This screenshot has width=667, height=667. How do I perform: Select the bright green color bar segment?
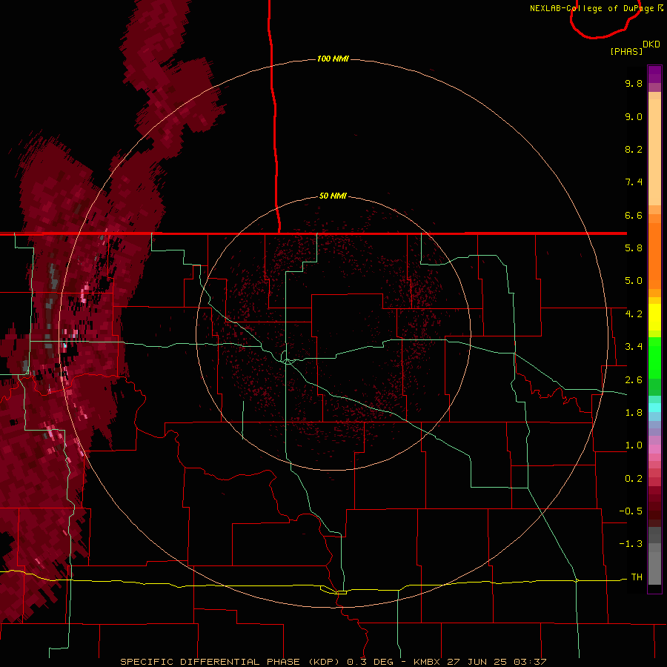click(654, 358)
